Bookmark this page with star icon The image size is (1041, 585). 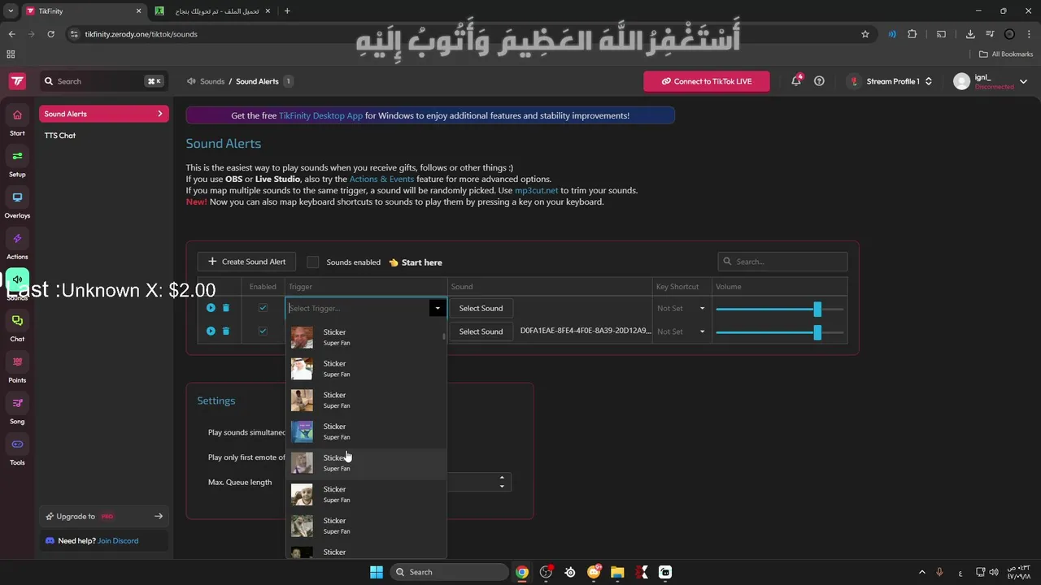click(865, 34)
